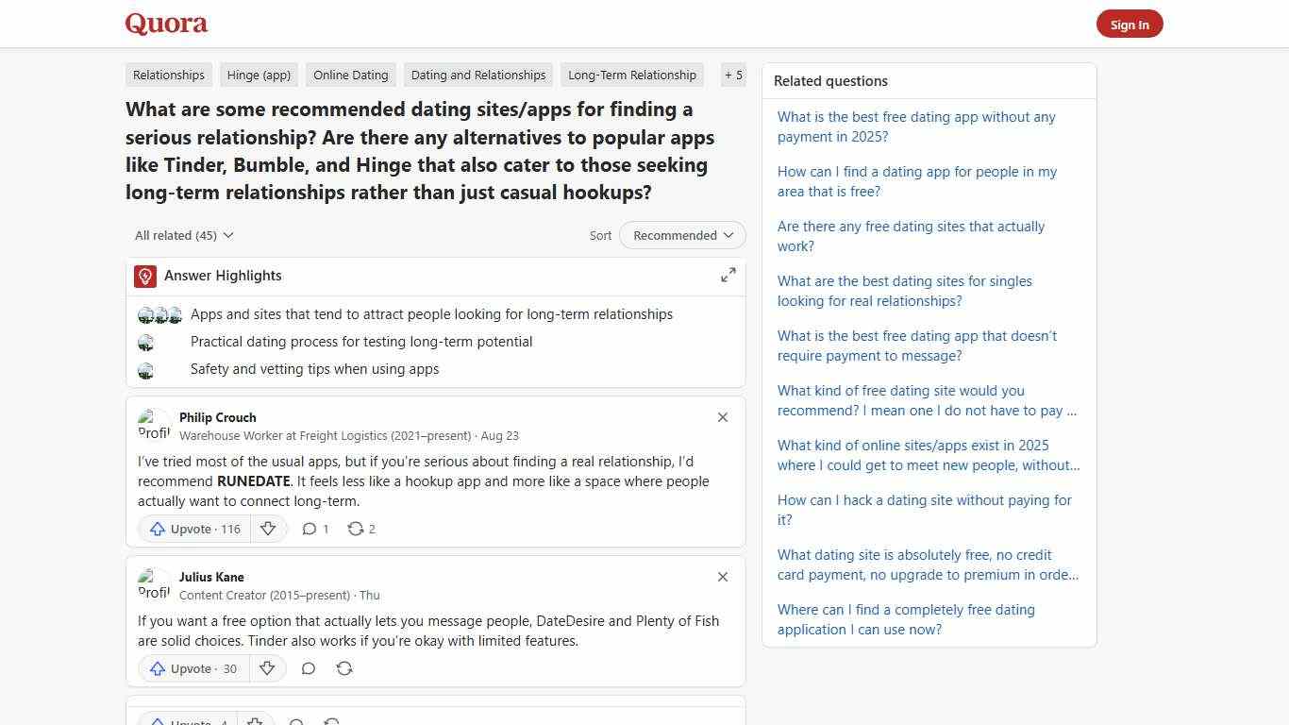Image resolution: width=1289 pixels, height=725 pixels.
Task: Change the Recommended sort order
Action: point(681,235)
